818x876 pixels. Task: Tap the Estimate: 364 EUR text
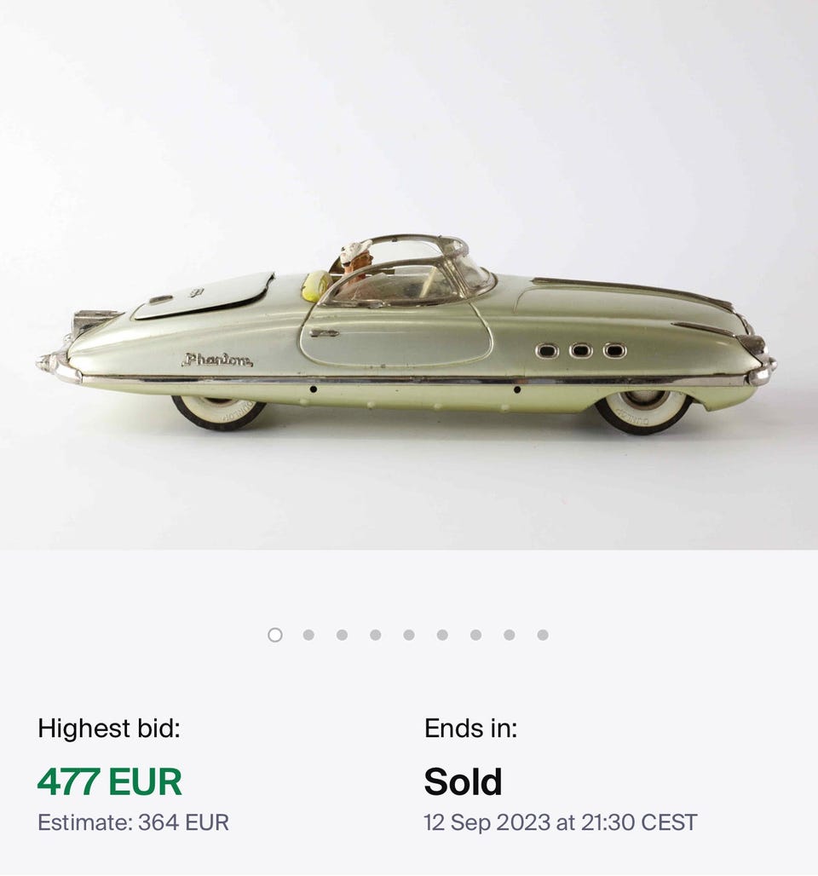(133, 822)
